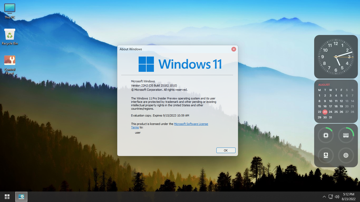Click the W weekday header in calendar

point(330,90)
